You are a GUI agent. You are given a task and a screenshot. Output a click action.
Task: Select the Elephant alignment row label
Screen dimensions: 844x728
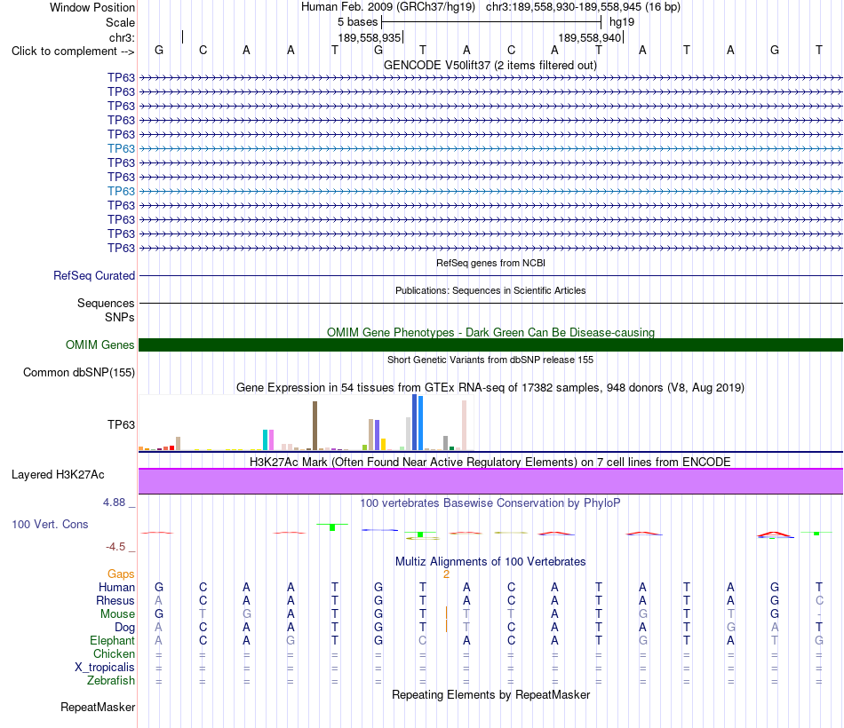(x=112, y=640)
